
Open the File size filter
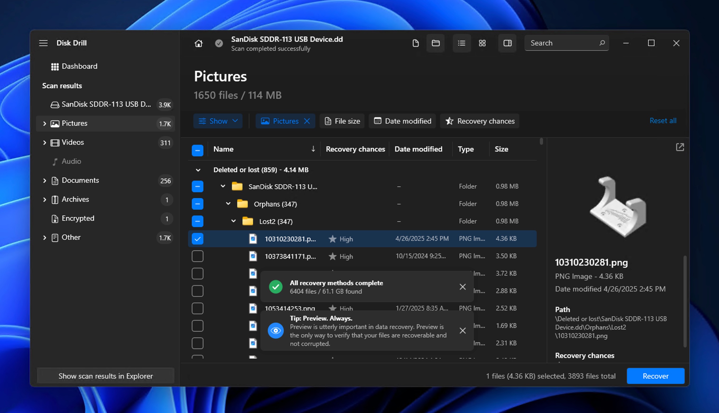pos(342,121)
